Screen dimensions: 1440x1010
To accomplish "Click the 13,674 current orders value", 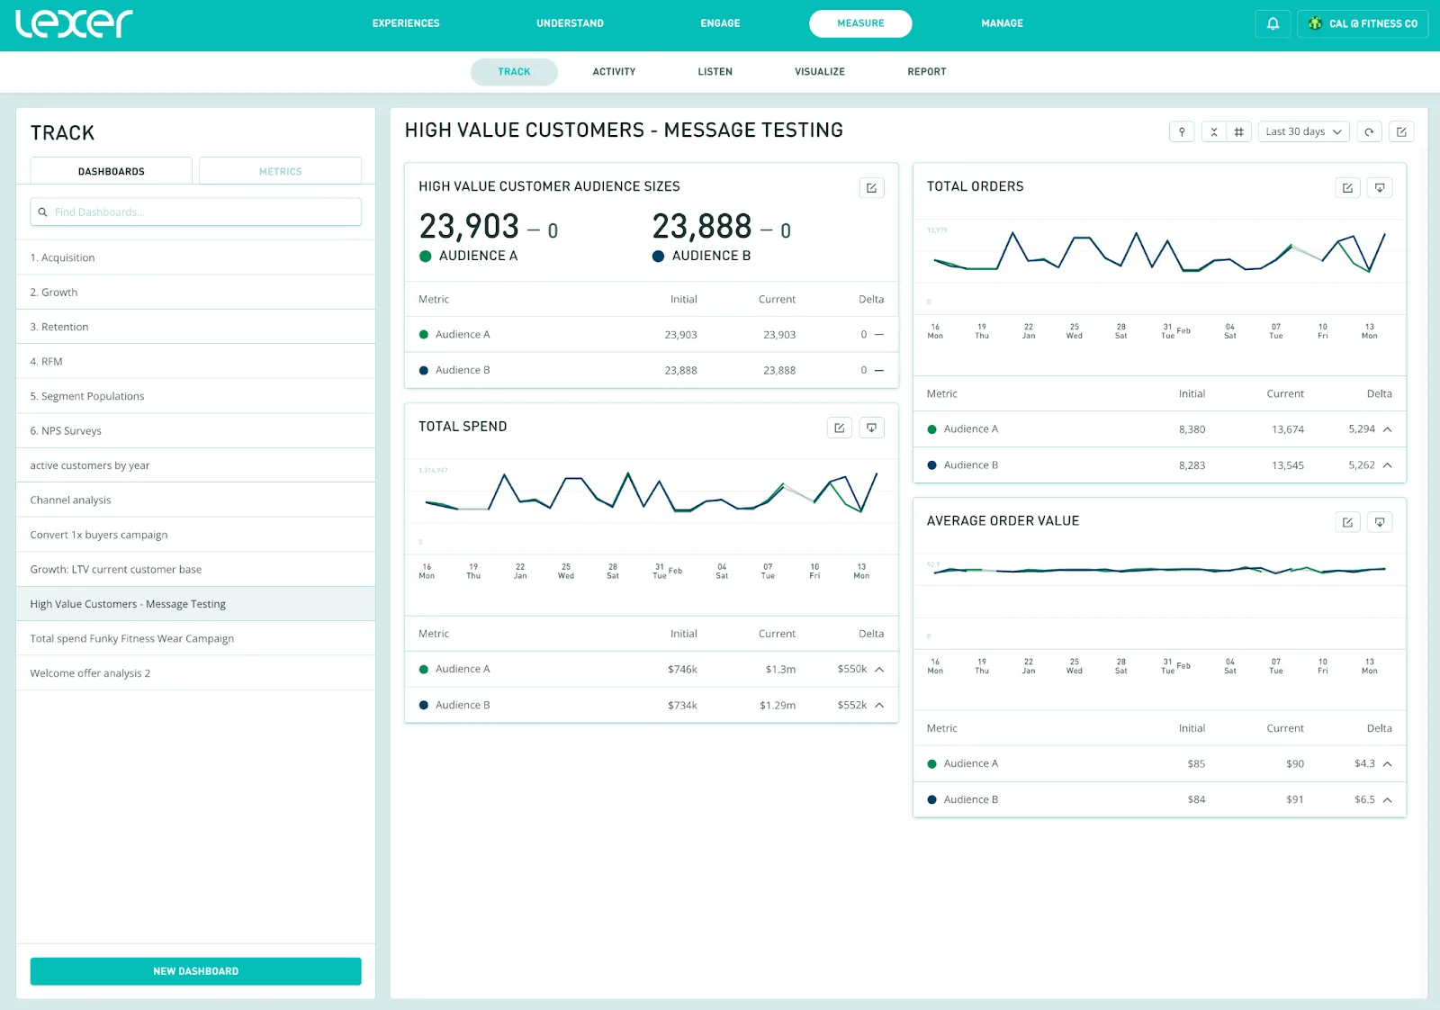I will pos(1288,429).
